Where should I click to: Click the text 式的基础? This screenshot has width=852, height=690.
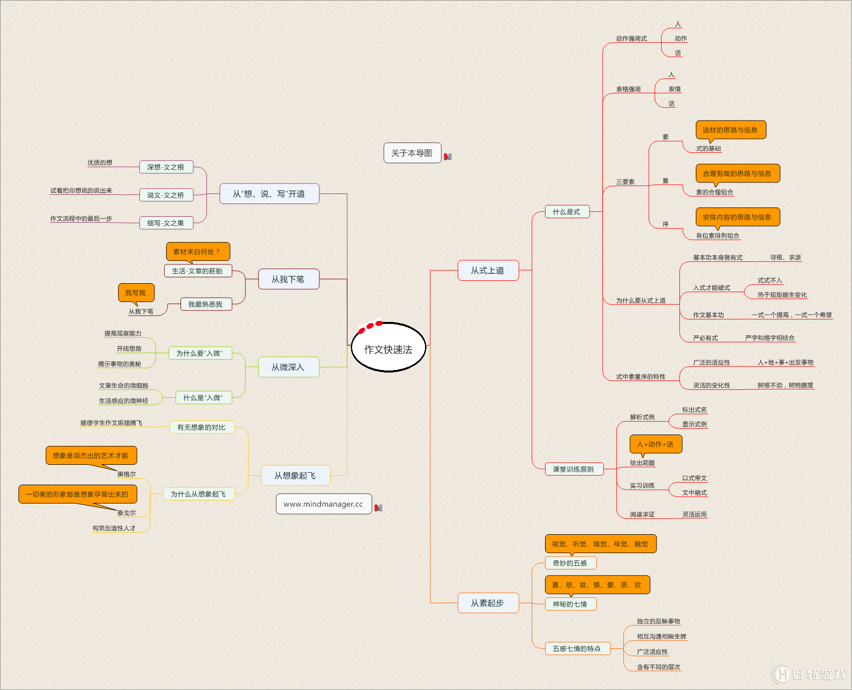[709, 149]
